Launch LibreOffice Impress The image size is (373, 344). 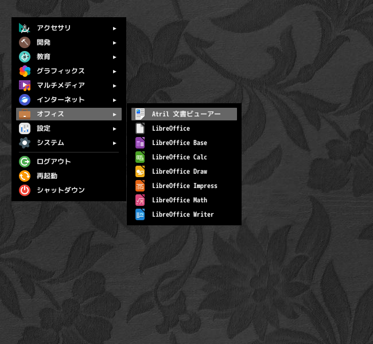(x=184, y=186)
